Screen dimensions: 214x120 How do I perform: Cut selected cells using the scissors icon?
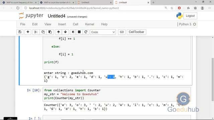pyautogui.click(x=36, y=32)
